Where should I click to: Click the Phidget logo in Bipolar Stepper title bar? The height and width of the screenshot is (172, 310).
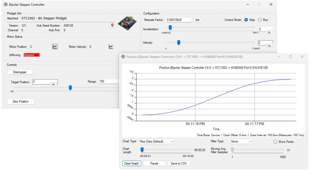6,4
